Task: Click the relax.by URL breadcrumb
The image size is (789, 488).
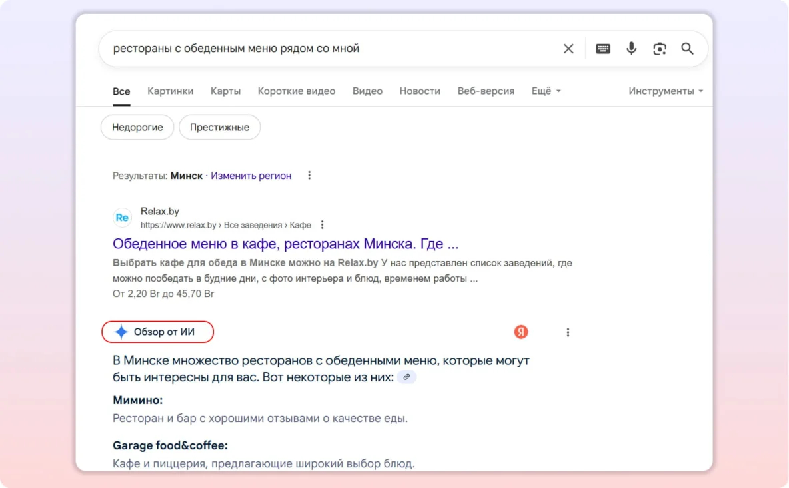Action: click(225, 225)
